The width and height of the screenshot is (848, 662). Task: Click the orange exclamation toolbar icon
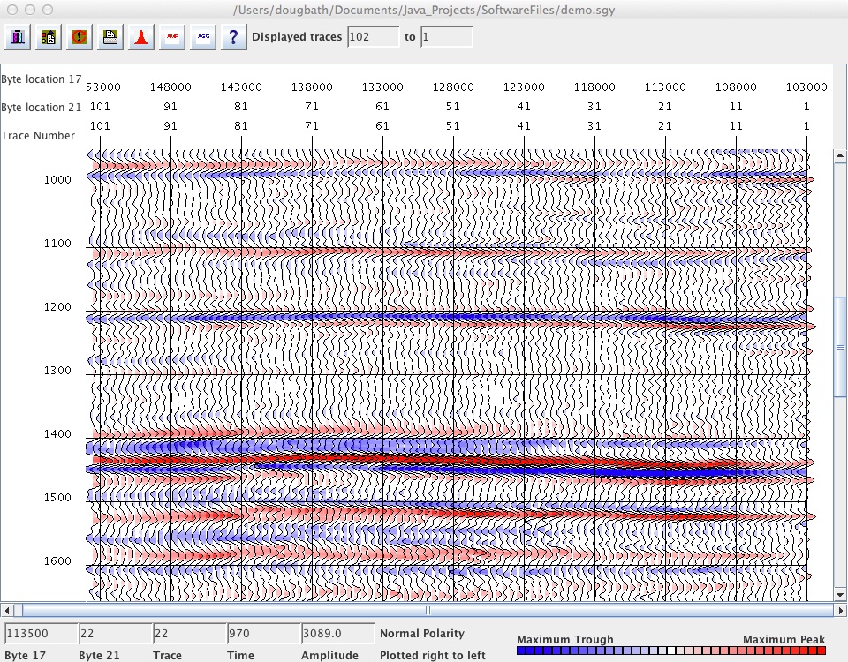pos(79,37)
